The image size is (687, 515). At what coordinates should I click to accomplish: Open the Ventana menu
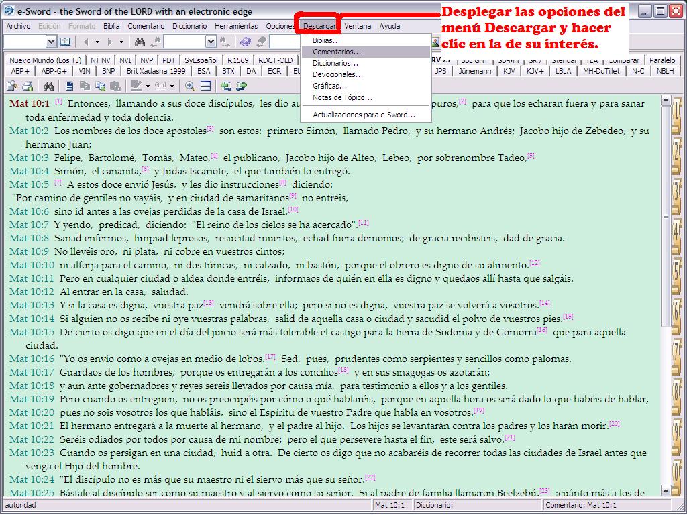coord(358,26)
